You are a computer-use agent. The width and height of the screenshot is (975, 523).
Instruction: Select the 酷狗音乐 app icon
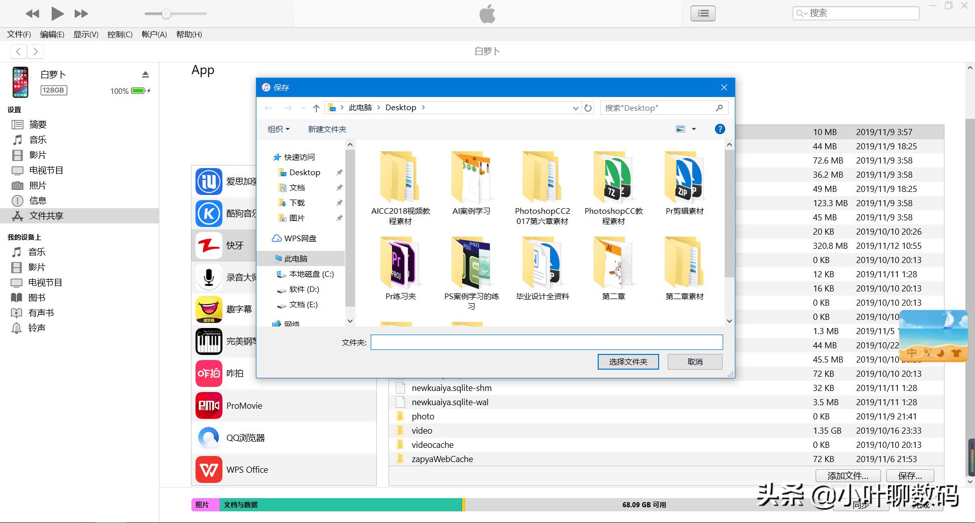click(x=209, y=213)
